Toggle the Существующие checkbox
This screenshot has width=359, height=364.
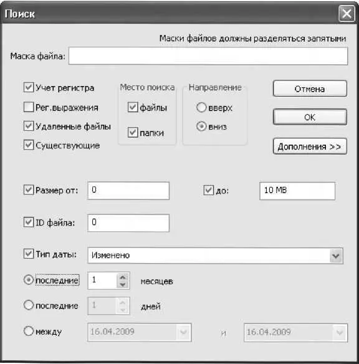[x=29, y=145]
